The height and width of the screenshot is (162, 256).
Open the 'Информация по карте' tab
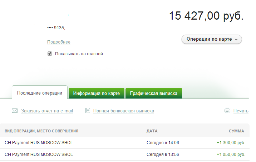96,93
